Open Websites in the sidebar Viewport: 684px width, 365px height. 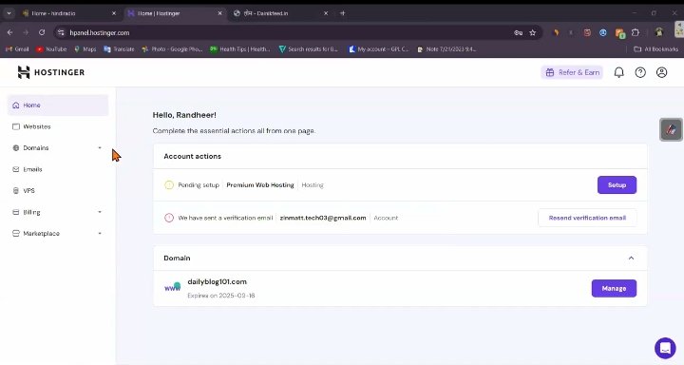58,126
